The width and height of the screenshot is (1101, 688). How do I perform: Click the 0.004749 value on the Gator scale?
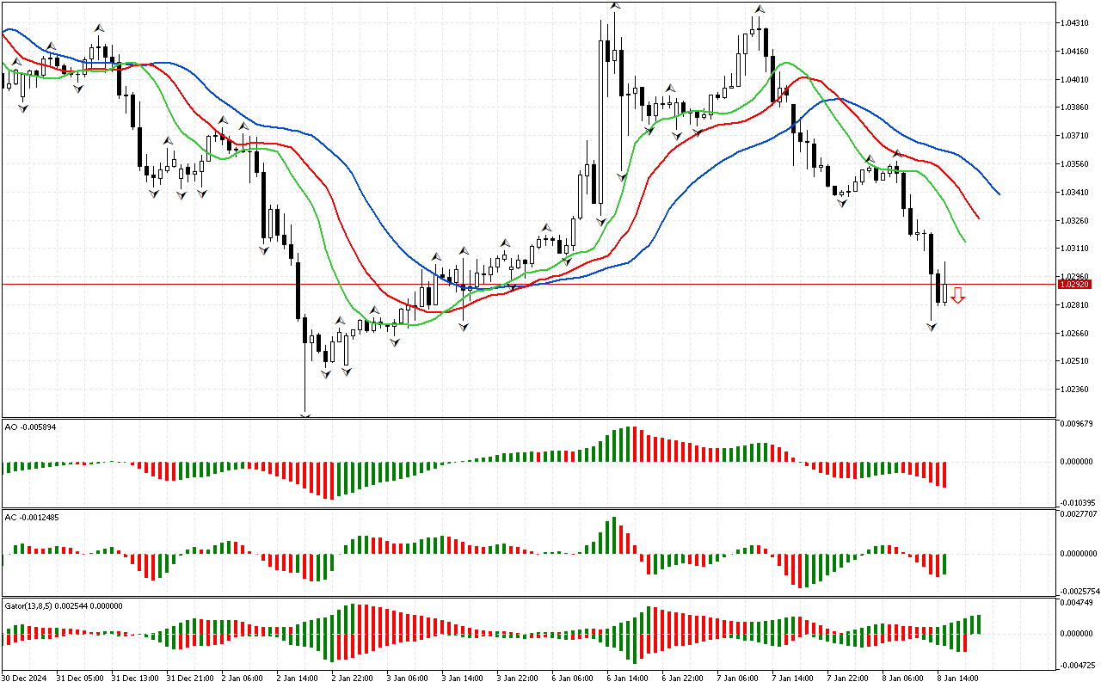click(x=1079, y=604)
